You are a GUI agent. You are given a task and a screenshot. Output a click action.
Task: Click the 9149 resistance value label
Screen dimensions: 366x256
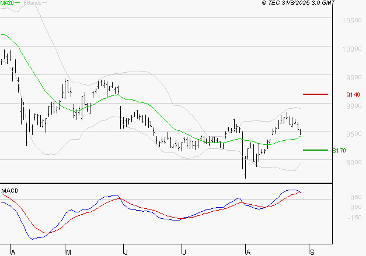[x=353, y=94]
